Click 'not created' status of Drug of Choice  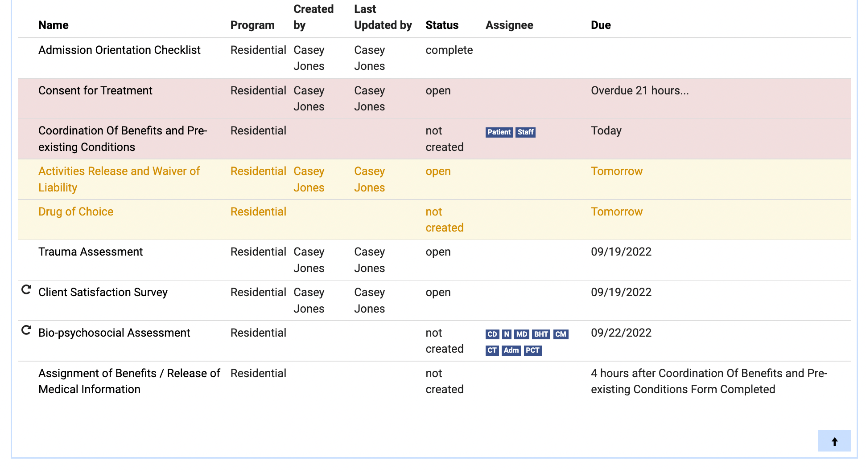coord(445,220)
